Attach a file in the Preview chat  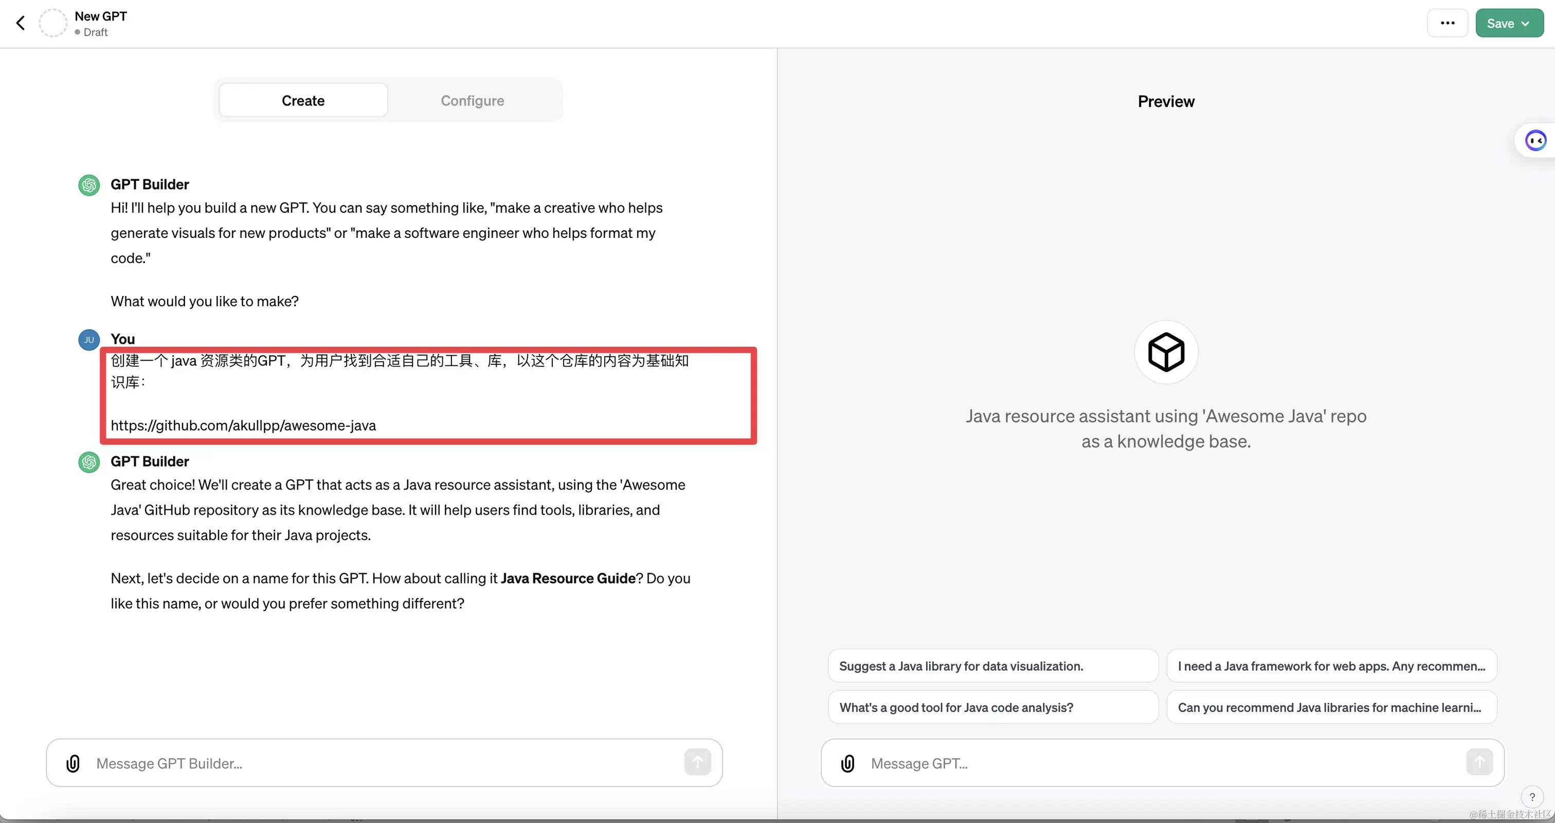(x=848, y=763)
